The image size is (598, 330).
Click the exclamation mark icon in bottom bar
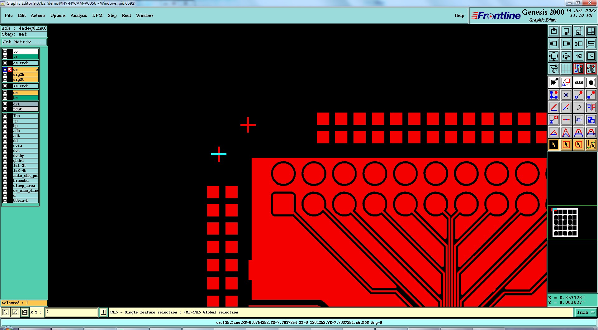point(103,312)
